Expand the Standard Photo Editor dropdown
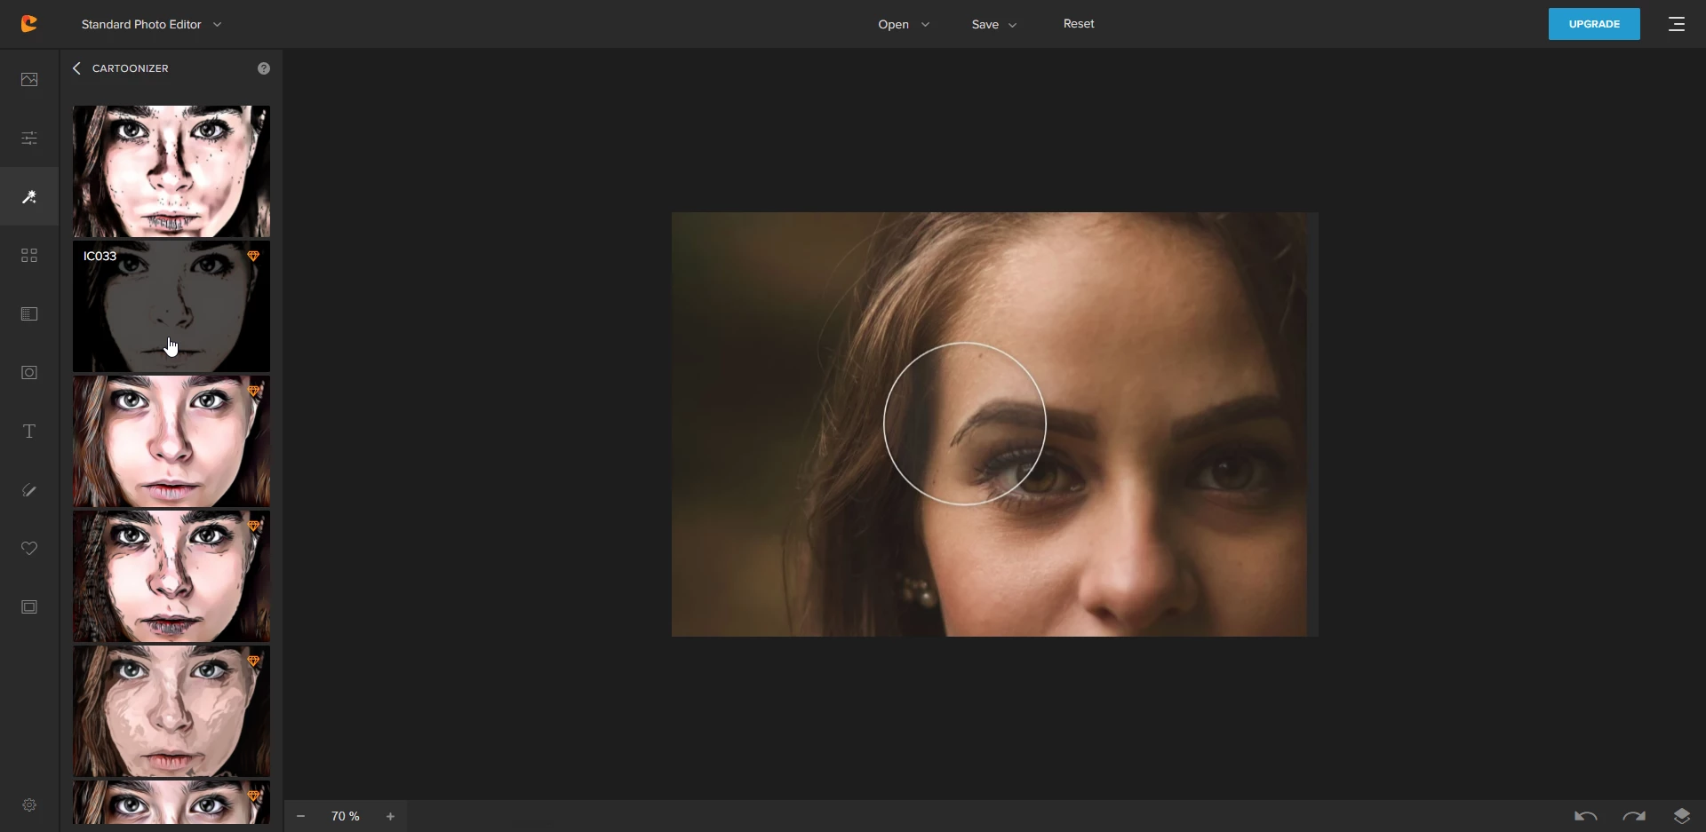The height and width of the screenshot is (832, 1706). [152, 24]
